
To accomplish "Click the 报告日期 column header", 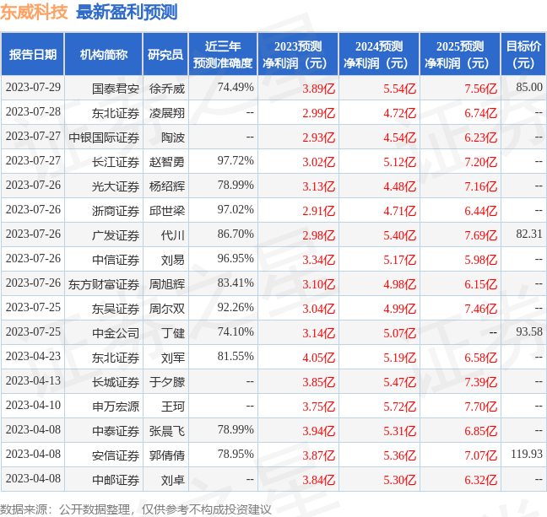I will (x=33, y=54).
